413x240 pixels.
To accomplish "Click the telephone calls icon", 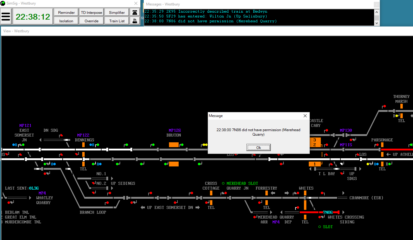I will [x=135, y=12].
